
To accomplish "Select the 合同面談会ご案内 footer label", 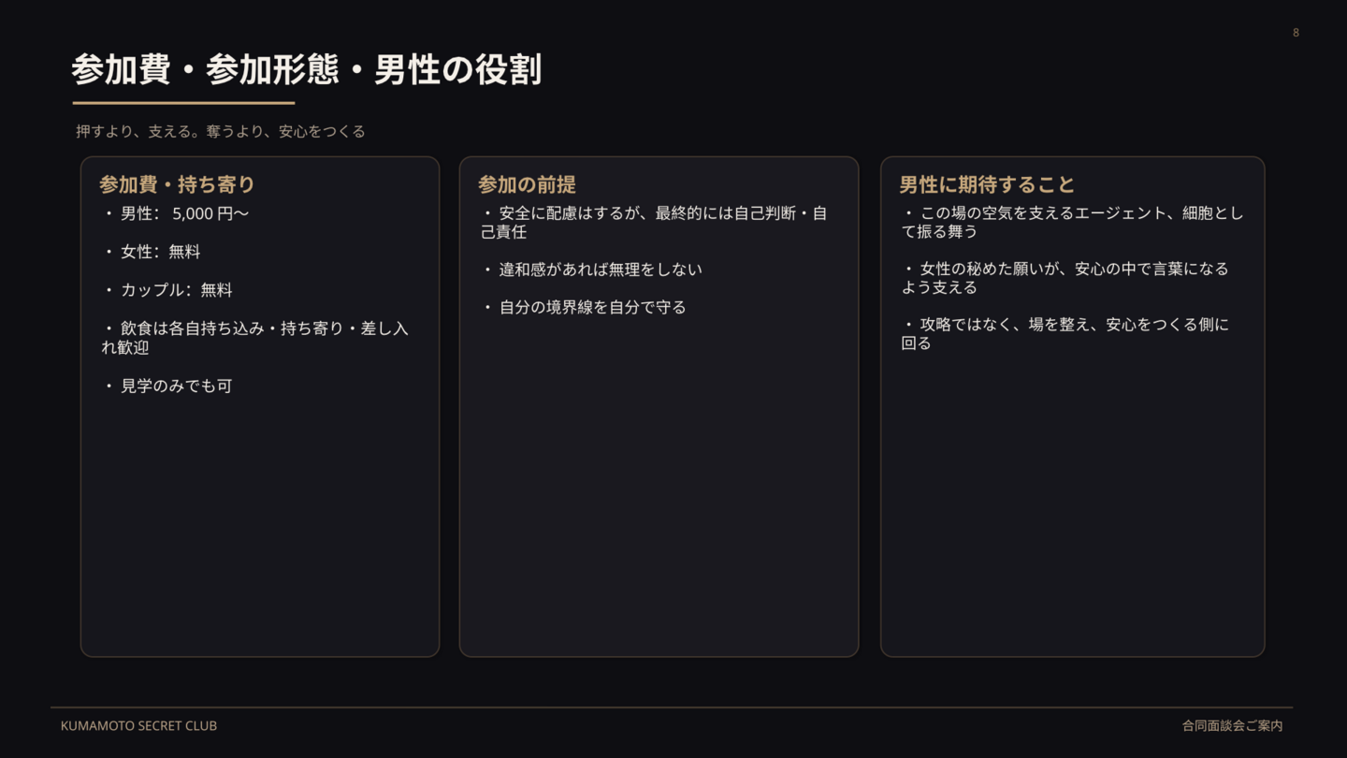I will click(x=1232, y=726).
